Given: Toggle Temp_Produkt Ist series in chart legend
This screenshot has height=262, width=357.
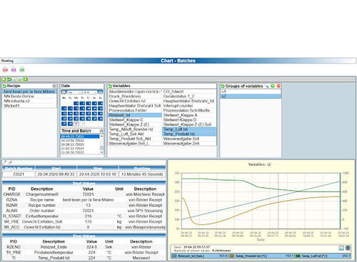Looking at the screenshot, I should pos(261,256).
